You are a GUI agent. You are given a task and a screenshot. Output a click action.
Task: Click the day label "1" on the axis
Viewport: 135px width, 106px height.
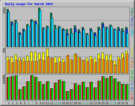click(x=9, y=103)
